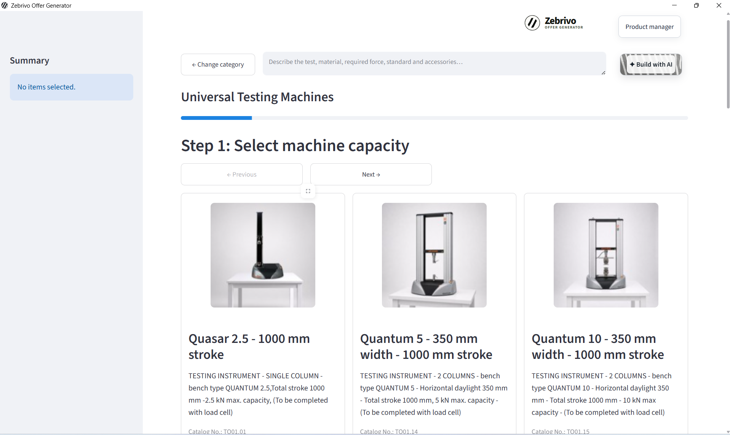Click the fullscreen expand icon above the cards
The image size is (730, 435).
click(x=308, y=191)
